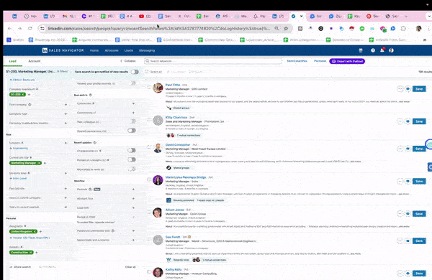Open the browser extensions puzzle icon

(x=403, y=28)
